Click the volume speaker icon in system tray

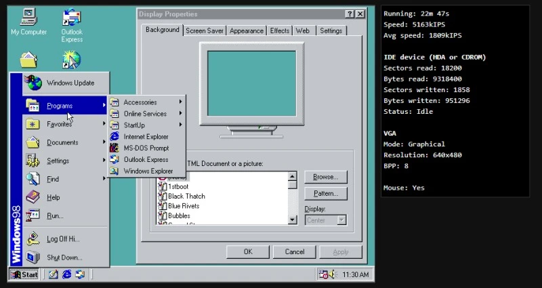[x=333, y=274]
